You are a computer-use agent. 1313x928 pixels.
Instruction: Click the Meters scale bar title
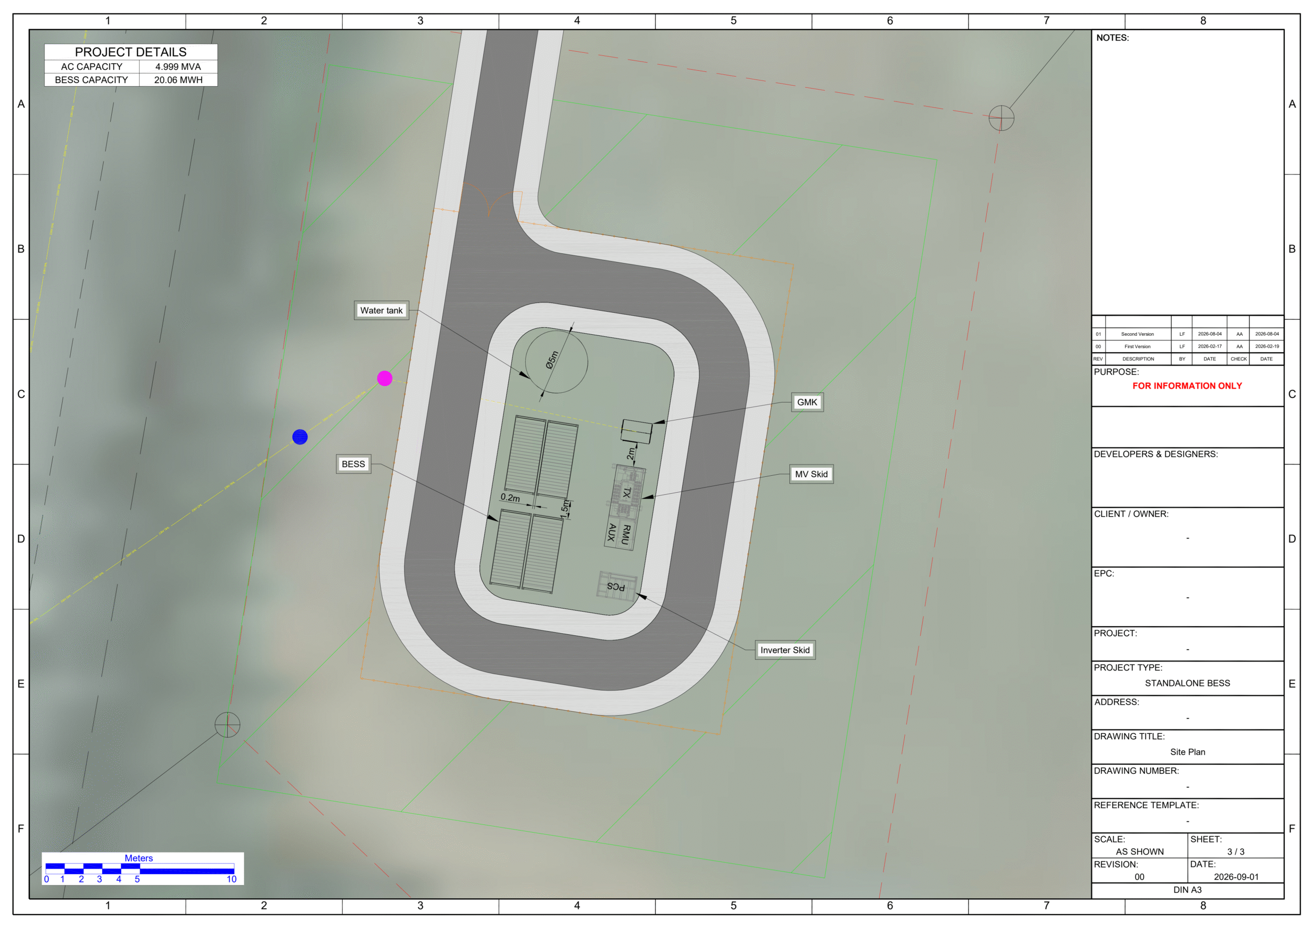pyautogui.click(x=138, y=858)
